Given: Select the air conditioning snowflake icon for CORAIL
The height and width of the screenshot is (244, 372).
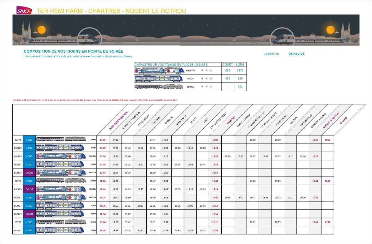Looking at the screenshot, I should [x=206, y=87].
